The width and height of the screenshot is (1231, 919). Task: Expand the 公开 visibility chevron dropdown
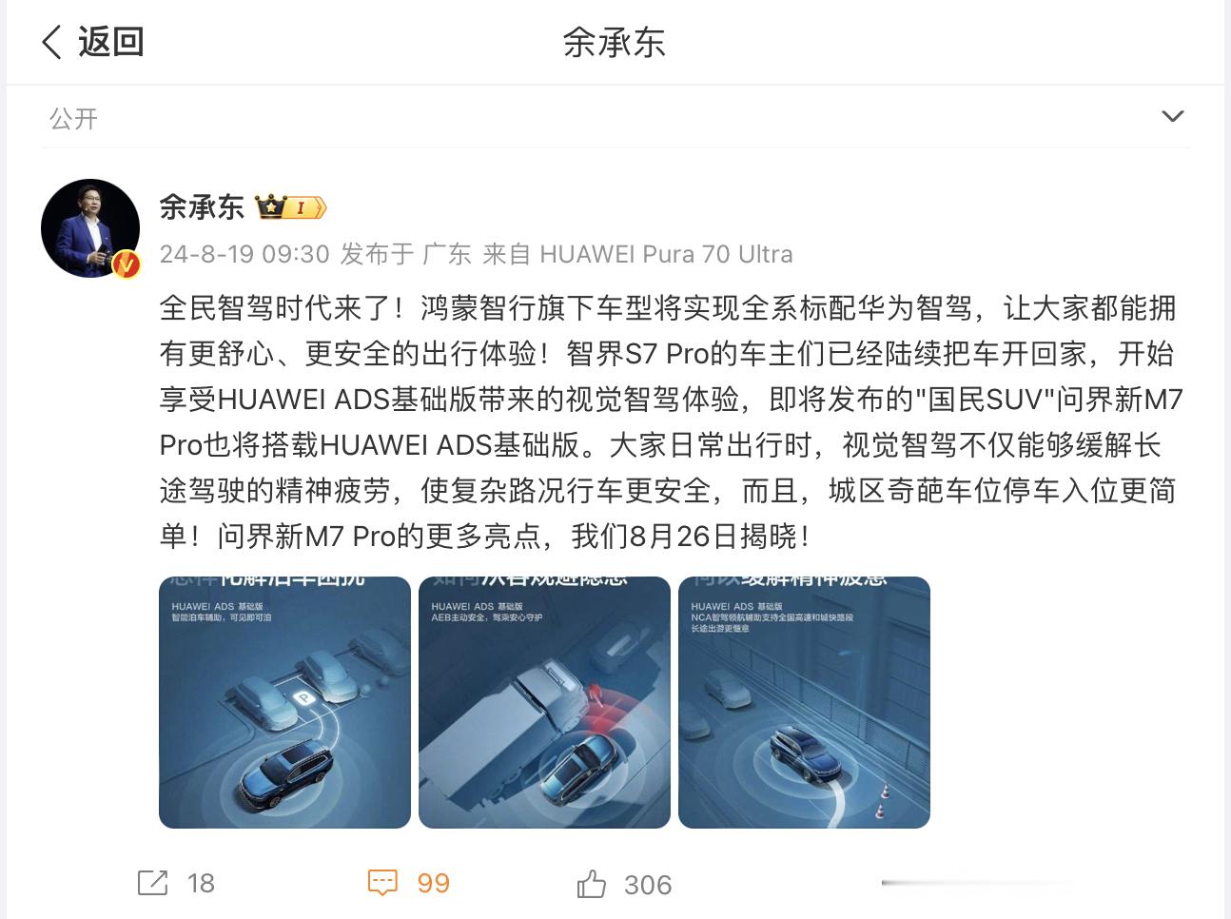pos(1173,116)
